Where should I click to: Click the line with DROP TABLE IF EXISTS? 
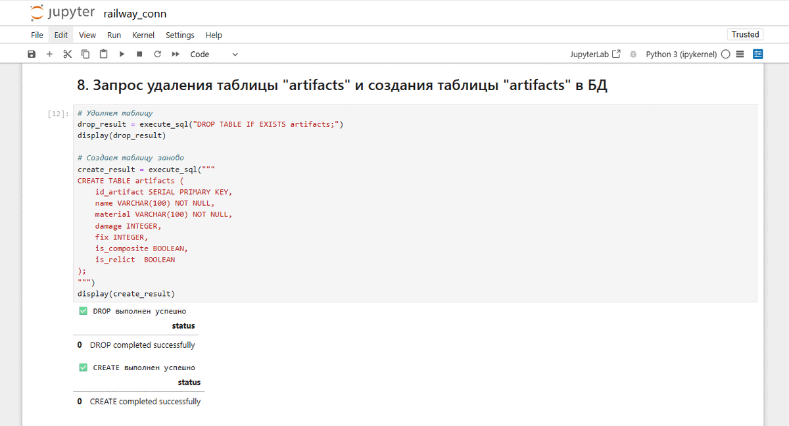click(210, 124)
